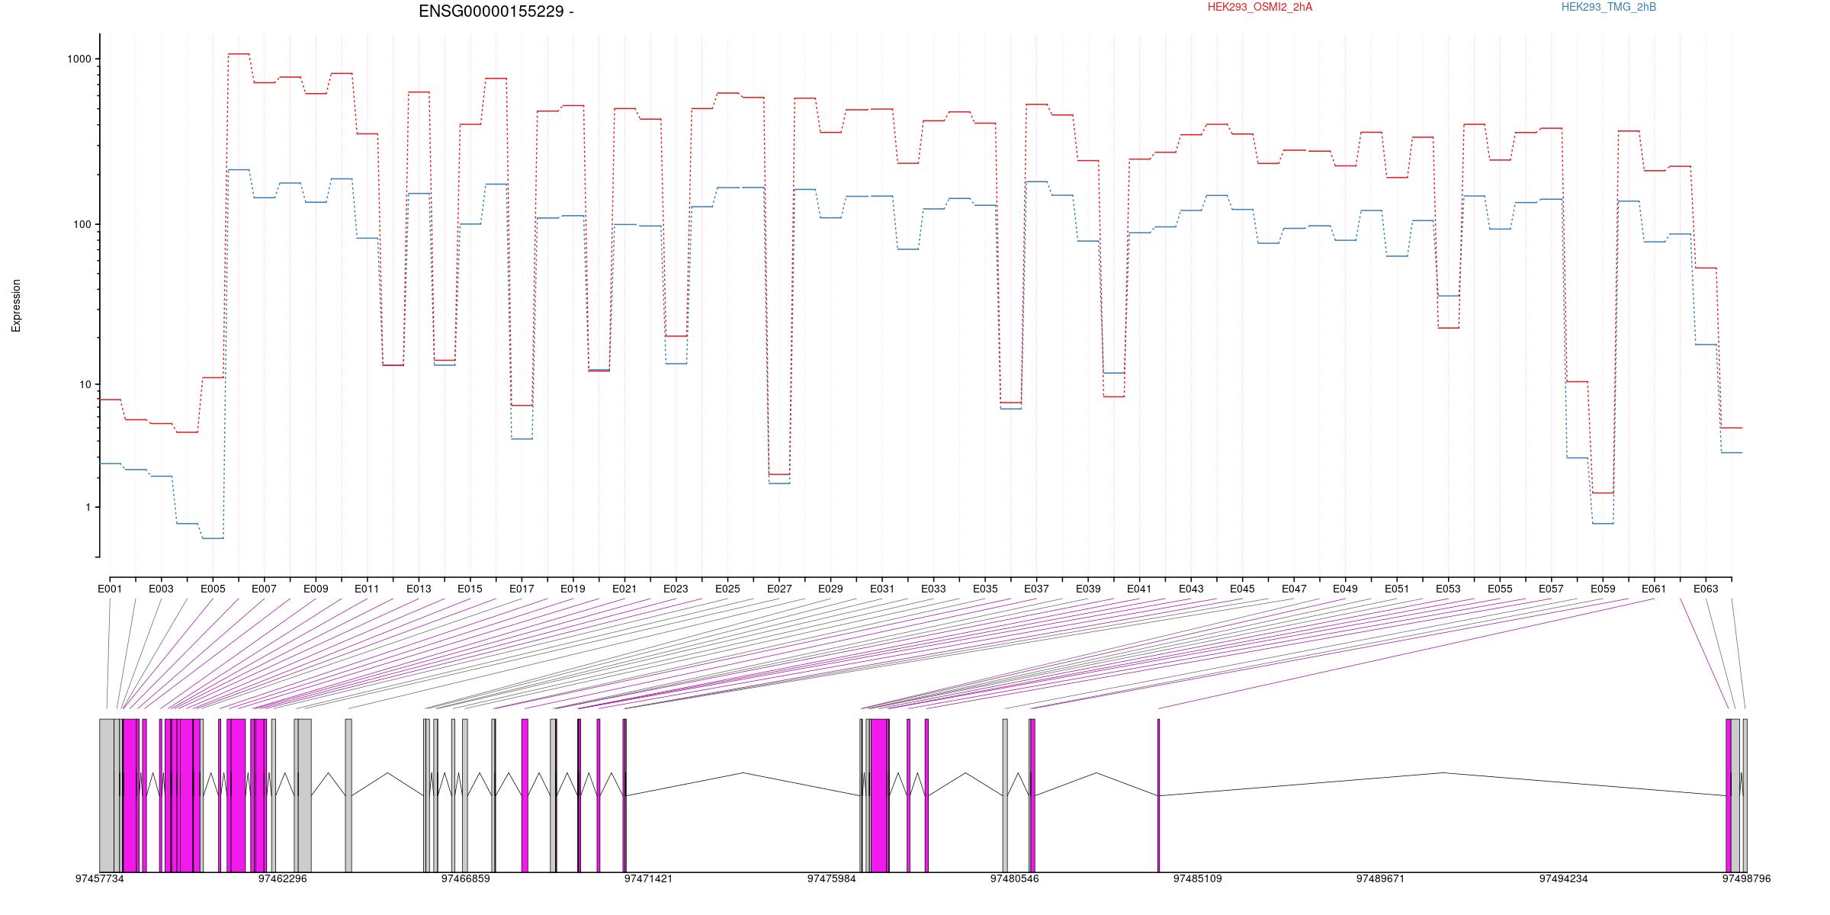This screenshot has width=1830, height=915.
Task: Click exon label E041
Action: 1139,589
